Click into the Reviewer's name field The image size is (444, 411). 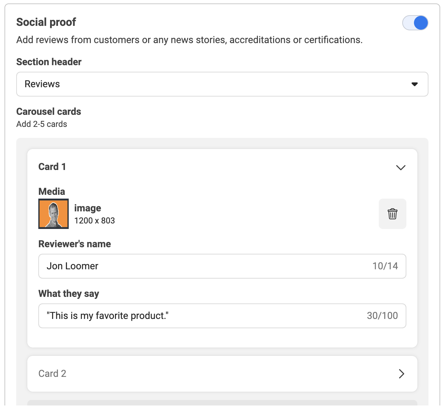pos(222,266)
